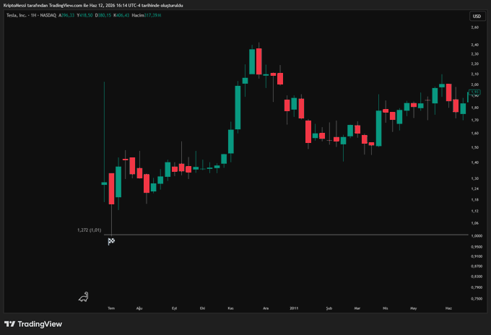The height and width of the screenshot is (335, 491).
Task: Click the open value A396,33
Action: pos(66,15)
